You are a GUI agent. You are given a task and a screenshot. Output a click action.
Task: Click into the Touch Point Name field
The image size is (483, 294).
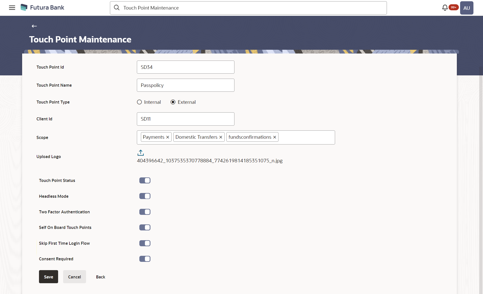coord(185,85)
